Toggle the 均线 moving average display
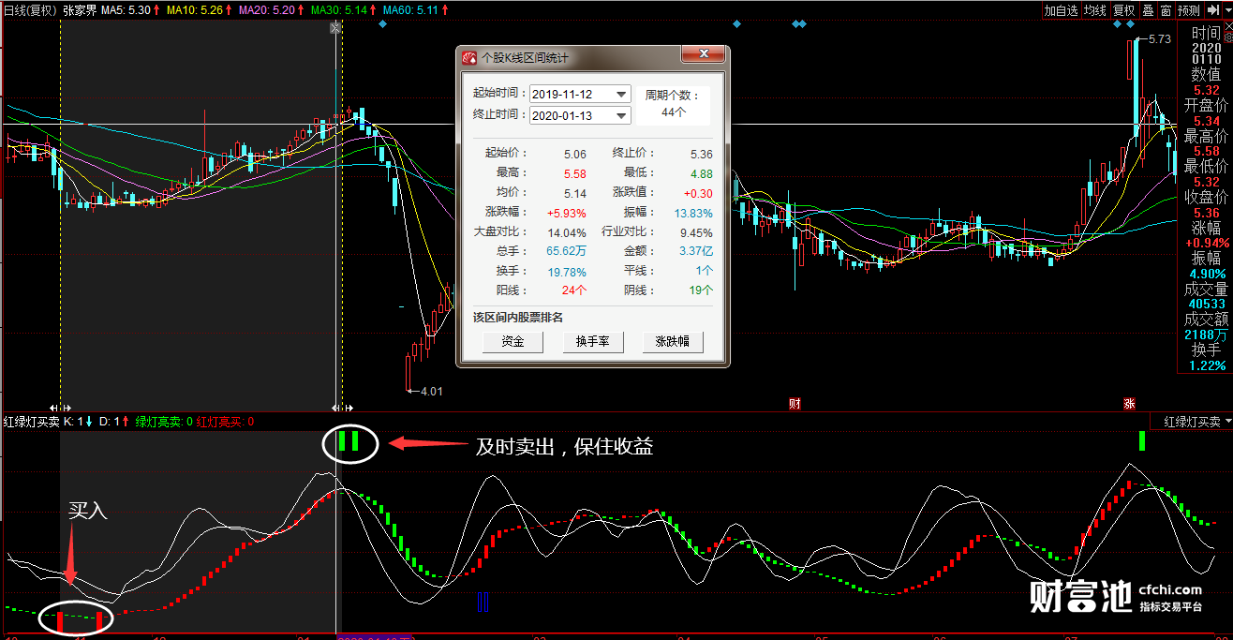1233x640 pixels. pyautogui.click(x=1094, y=10)
